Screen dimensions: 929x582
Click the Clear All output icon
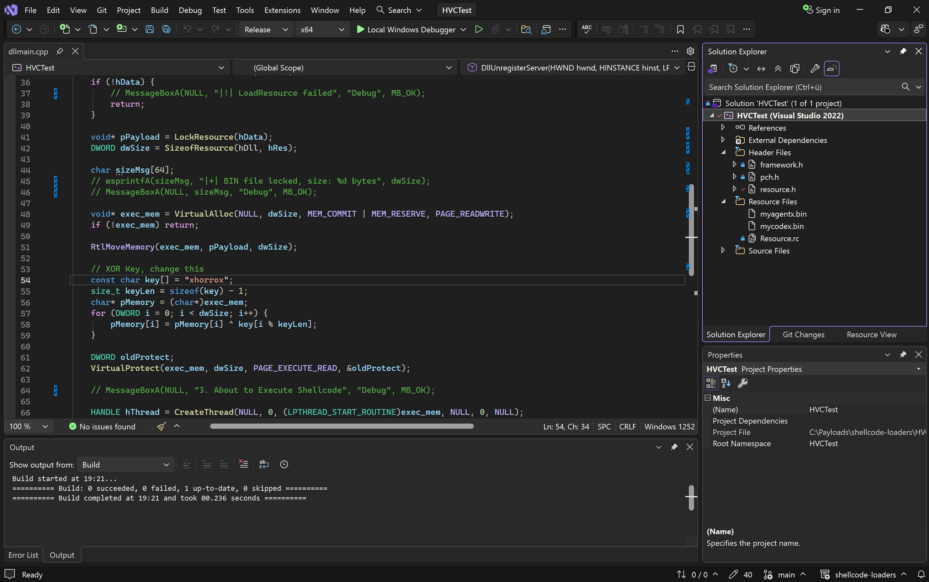(243, 464)
